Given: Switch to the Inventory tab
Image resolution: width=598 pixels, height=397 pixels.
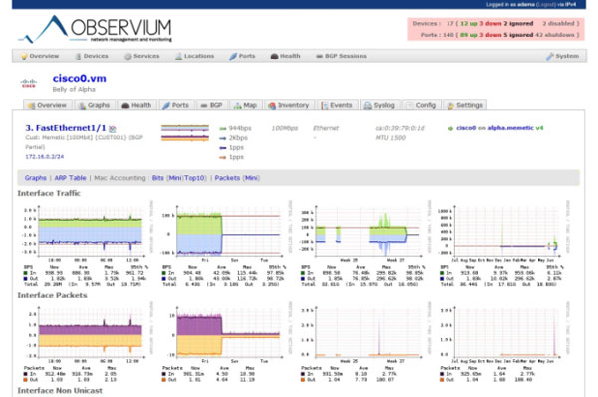Looking at the screenshot, I should click(289, 105).
